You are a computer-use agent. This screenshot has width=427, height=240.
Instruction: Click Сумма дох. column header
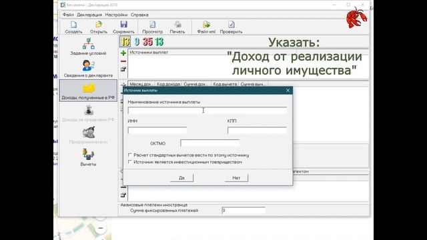(196, 84)
